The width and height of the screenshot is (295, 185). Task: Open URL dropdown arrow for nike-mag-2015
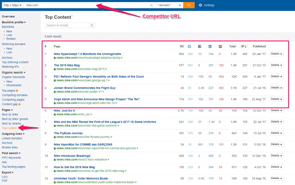coord(106,69)
